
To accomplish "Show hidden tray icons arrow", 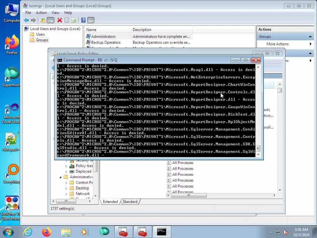I will 271,232.
